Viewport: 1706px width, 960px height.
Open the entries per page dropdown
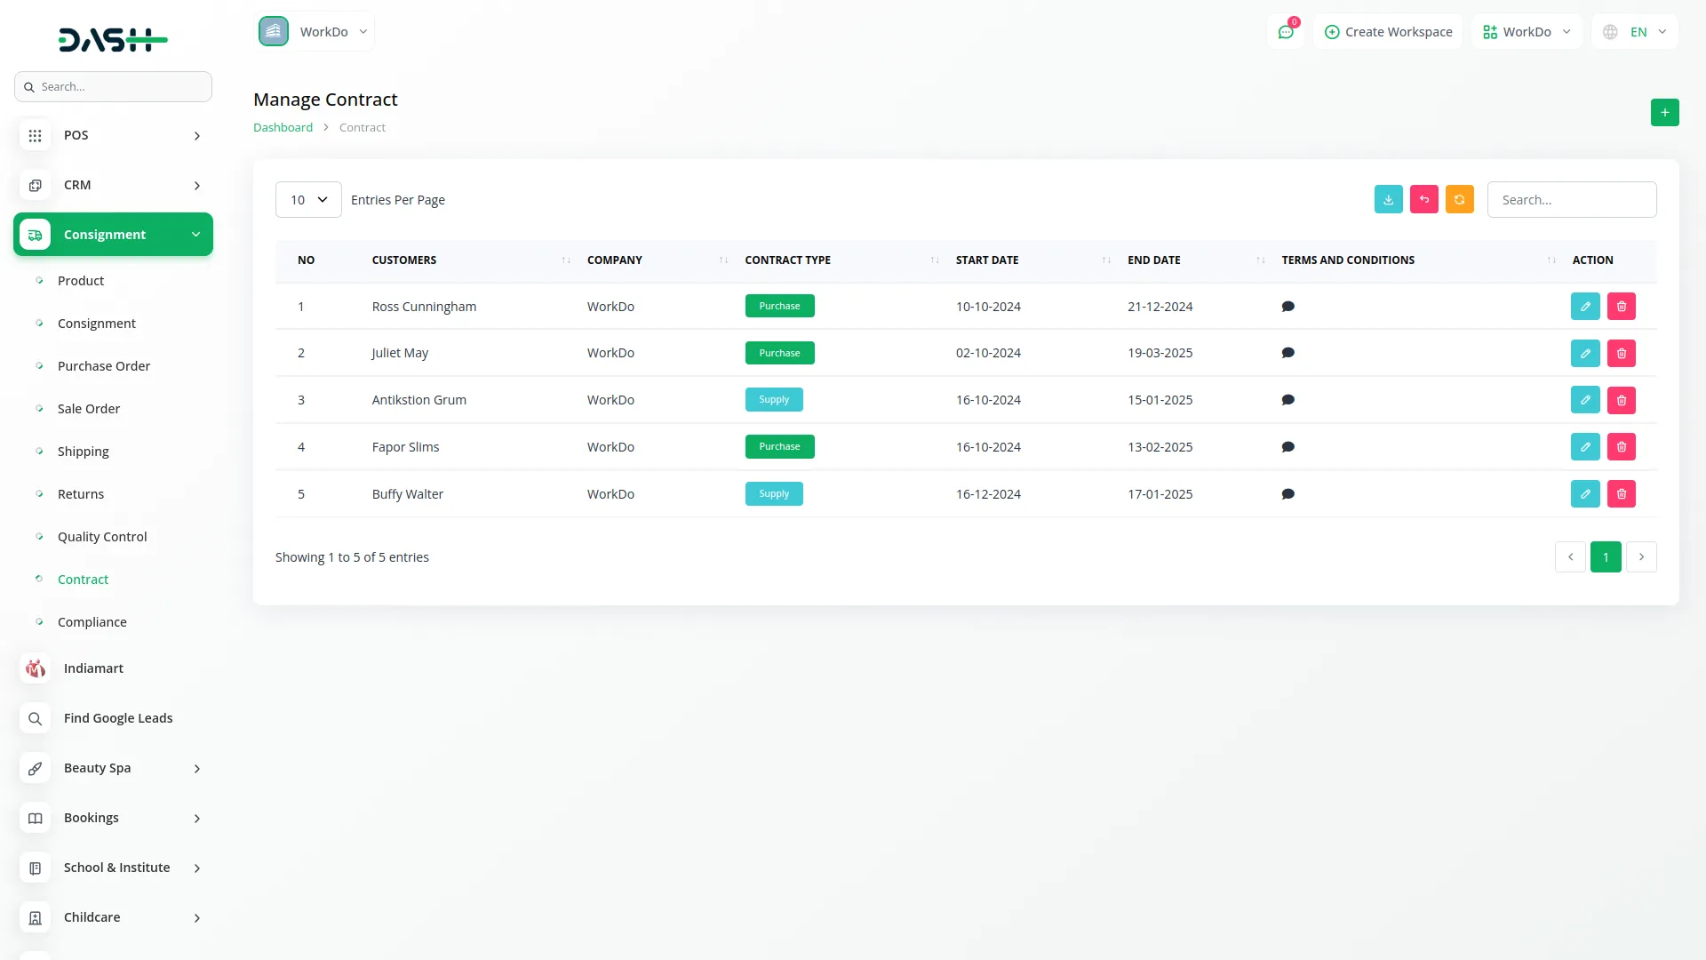308,200
